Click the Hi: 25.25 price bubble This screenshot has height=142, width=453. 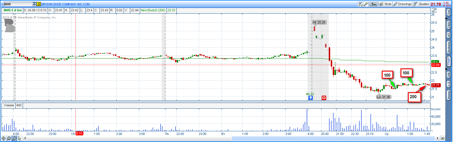[x=319, y=22]
